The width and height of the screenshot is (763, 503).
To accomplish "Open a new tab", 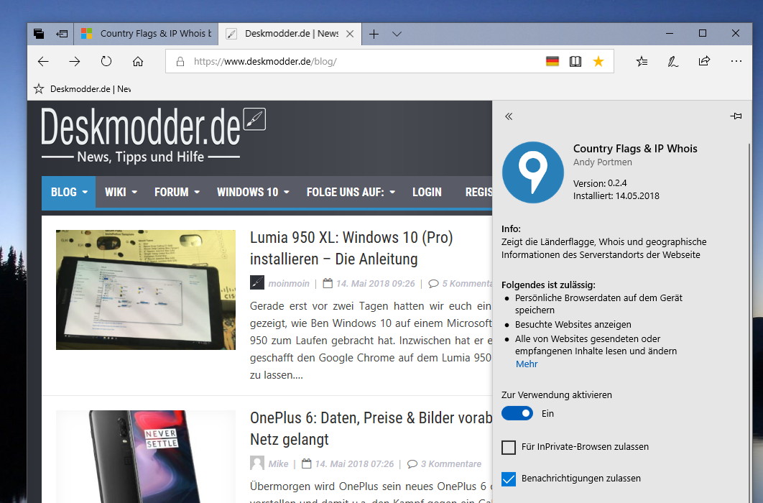I will [374, 34].
